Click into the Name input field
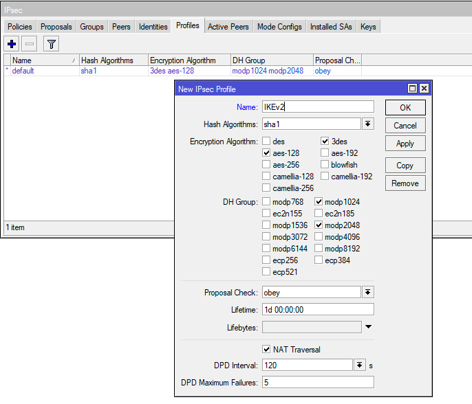472x404 pixels. coord(318,107)
